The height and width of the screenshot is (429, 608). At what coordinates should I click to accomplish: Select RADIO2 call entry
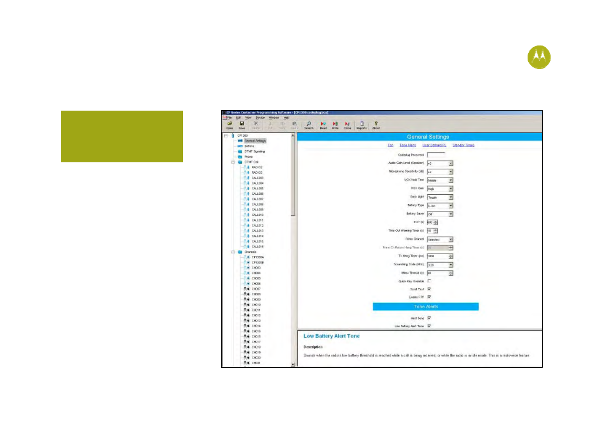257,167
